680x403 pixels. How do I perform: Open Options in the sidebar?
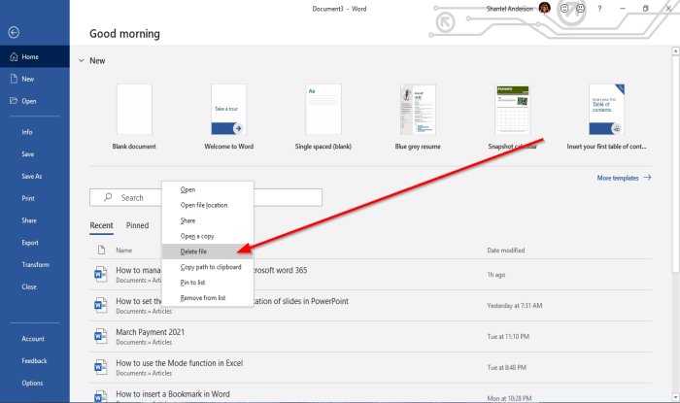32,383
